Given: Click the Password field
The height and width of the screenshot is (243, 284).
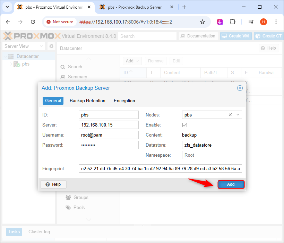Looking at the screenshot, I should (109, 145).
